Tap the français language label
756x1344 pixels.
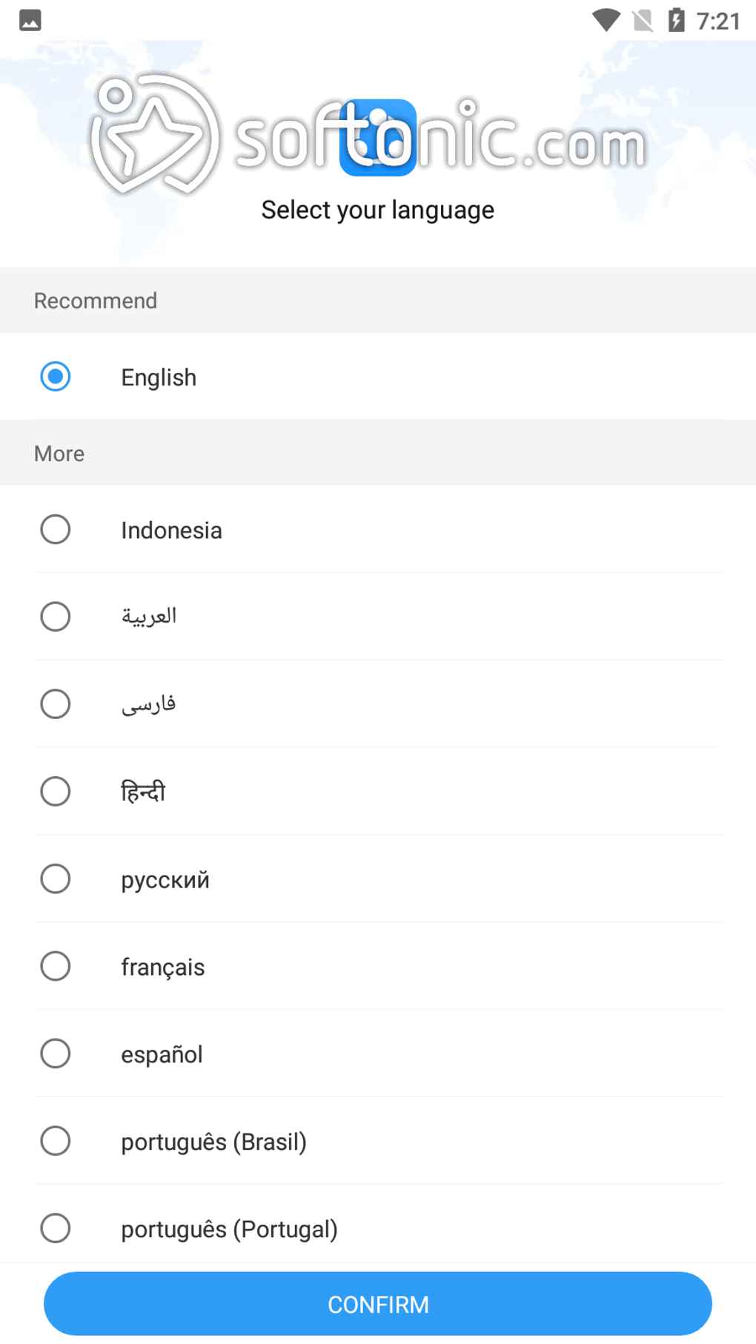tap(162, 967)
